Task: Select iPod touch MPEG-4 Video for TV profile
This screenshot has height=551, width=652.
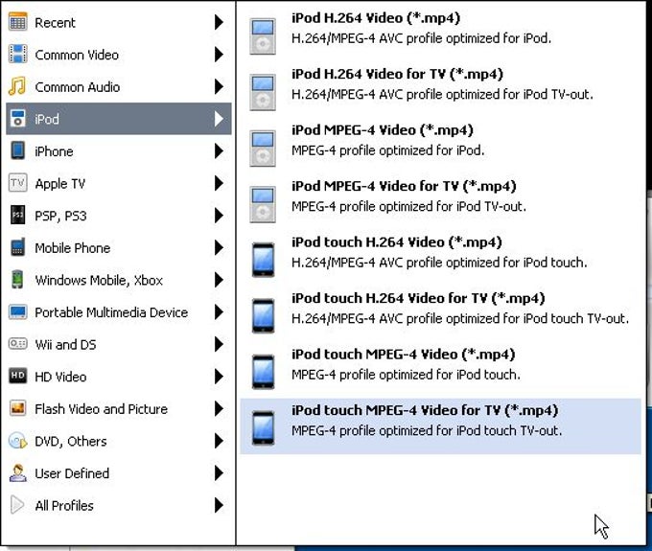Action: [441, 426]
